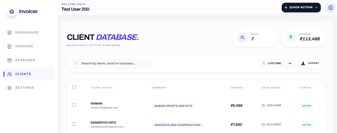Click the Company column header

pyautogui.click(x=159, y=88)
